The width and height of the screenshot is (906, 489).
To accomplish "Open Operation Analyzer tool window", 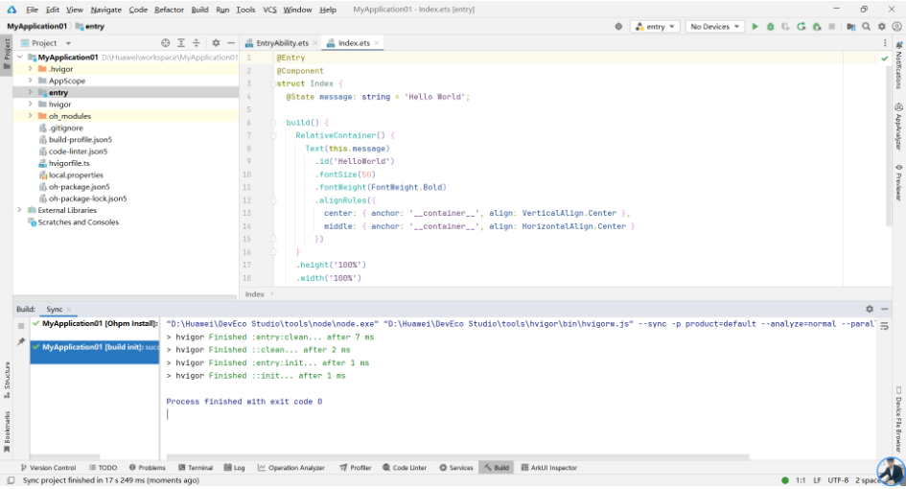I will click(291, 468).
